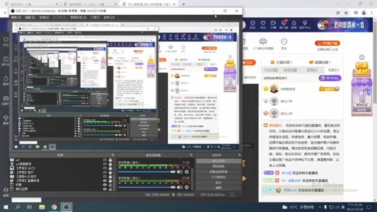Mute 麥克風/輔助音效 2 speaker icon
The height and width of the screenshot is (212, 377).
pyautogui.click(x=180, y=187)
